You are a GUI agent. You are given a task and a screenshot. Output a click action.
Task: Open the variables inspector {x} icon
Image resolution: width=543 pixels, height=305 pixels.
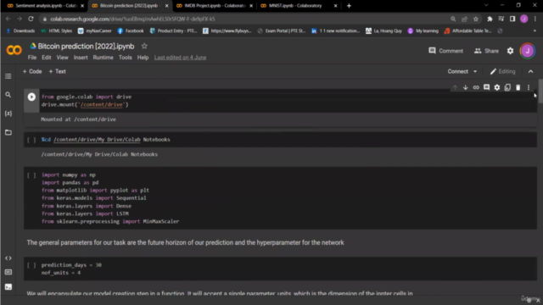[8, 114]
